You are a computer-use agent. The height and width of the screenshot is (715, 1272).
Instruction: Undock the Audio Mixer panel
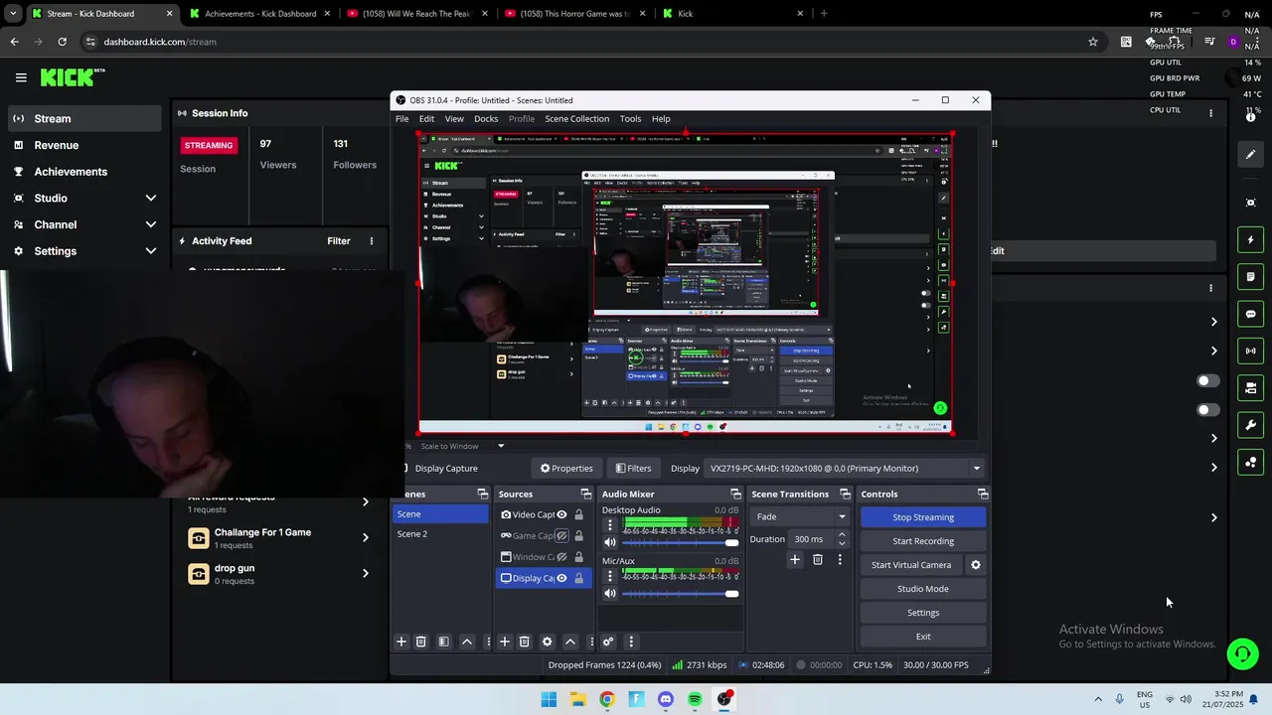[x=736, y=494]
